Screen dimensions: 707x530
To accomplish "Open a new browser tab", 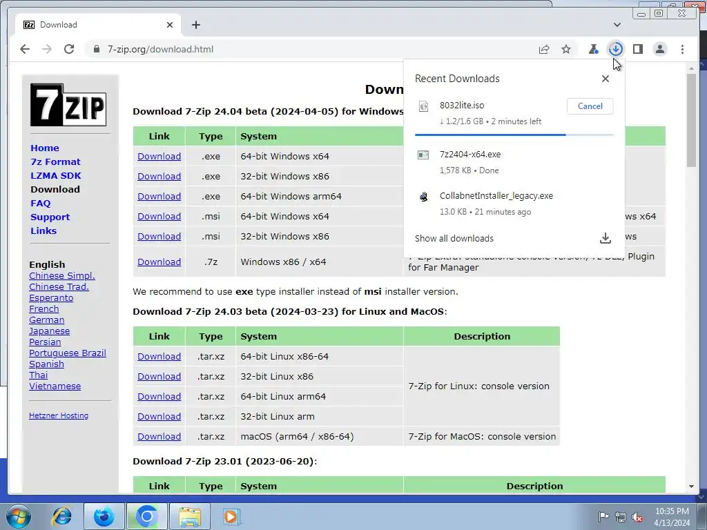I will point(195,25).
